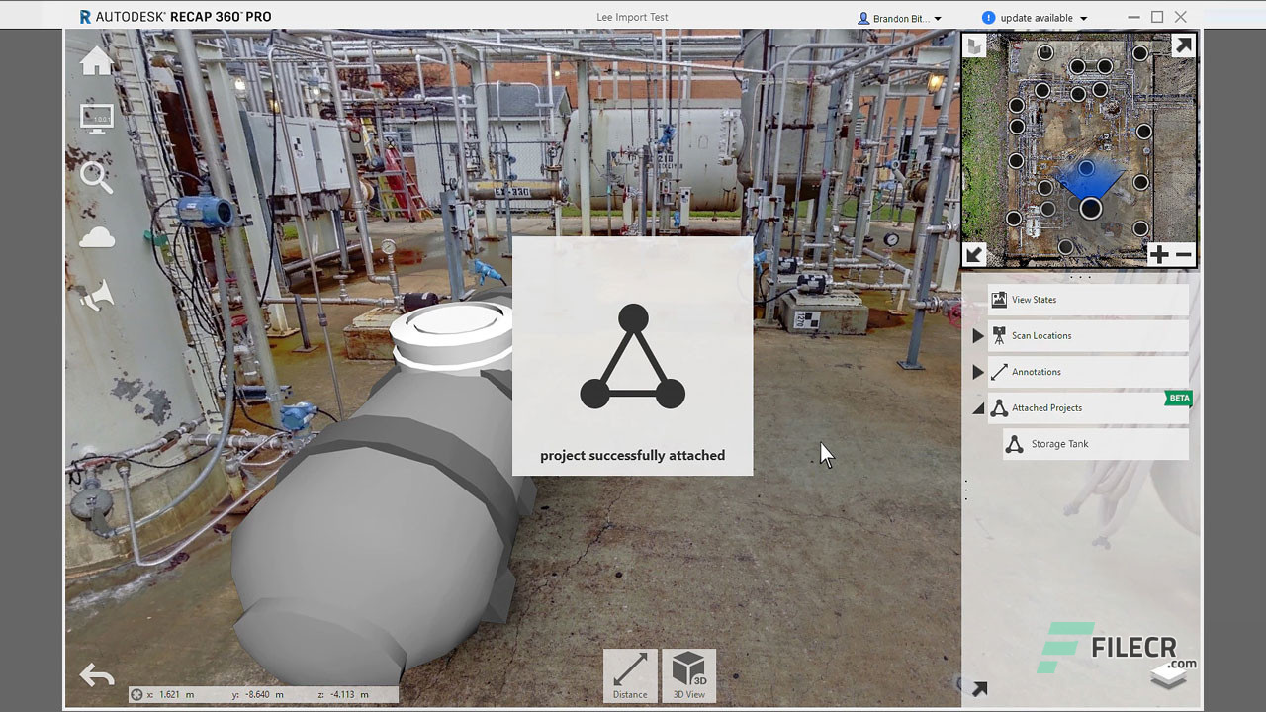
Task: Click the y coordinate value -8.640
Action: point(258,695)
